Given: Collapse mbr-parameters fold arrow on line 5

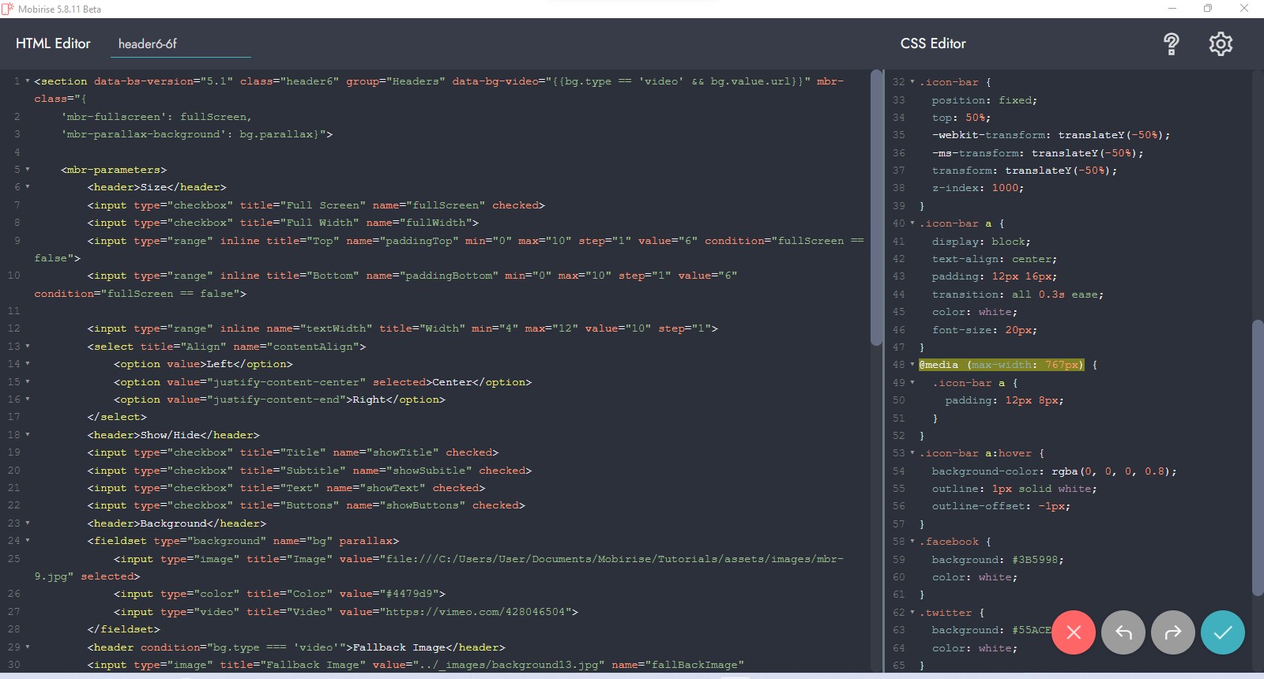Looking at the screenshot, I should (x=28, y=170).
